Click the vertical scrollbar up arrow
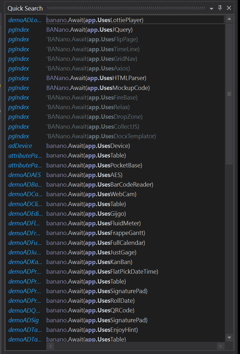The image size is (240, 354). point(229,20)
